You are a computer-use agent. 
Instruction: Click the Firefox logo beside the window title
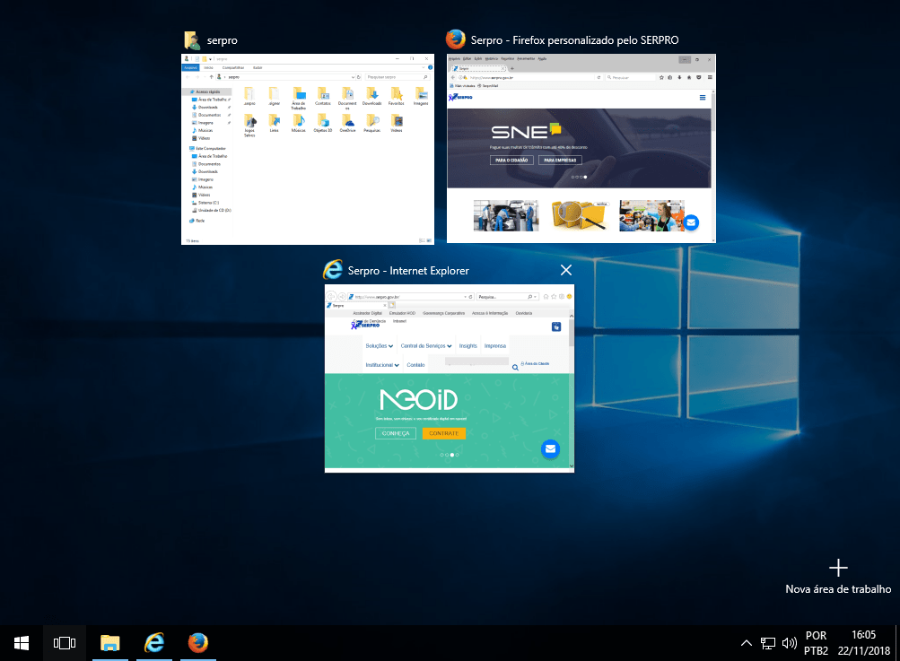pos(456,39)
